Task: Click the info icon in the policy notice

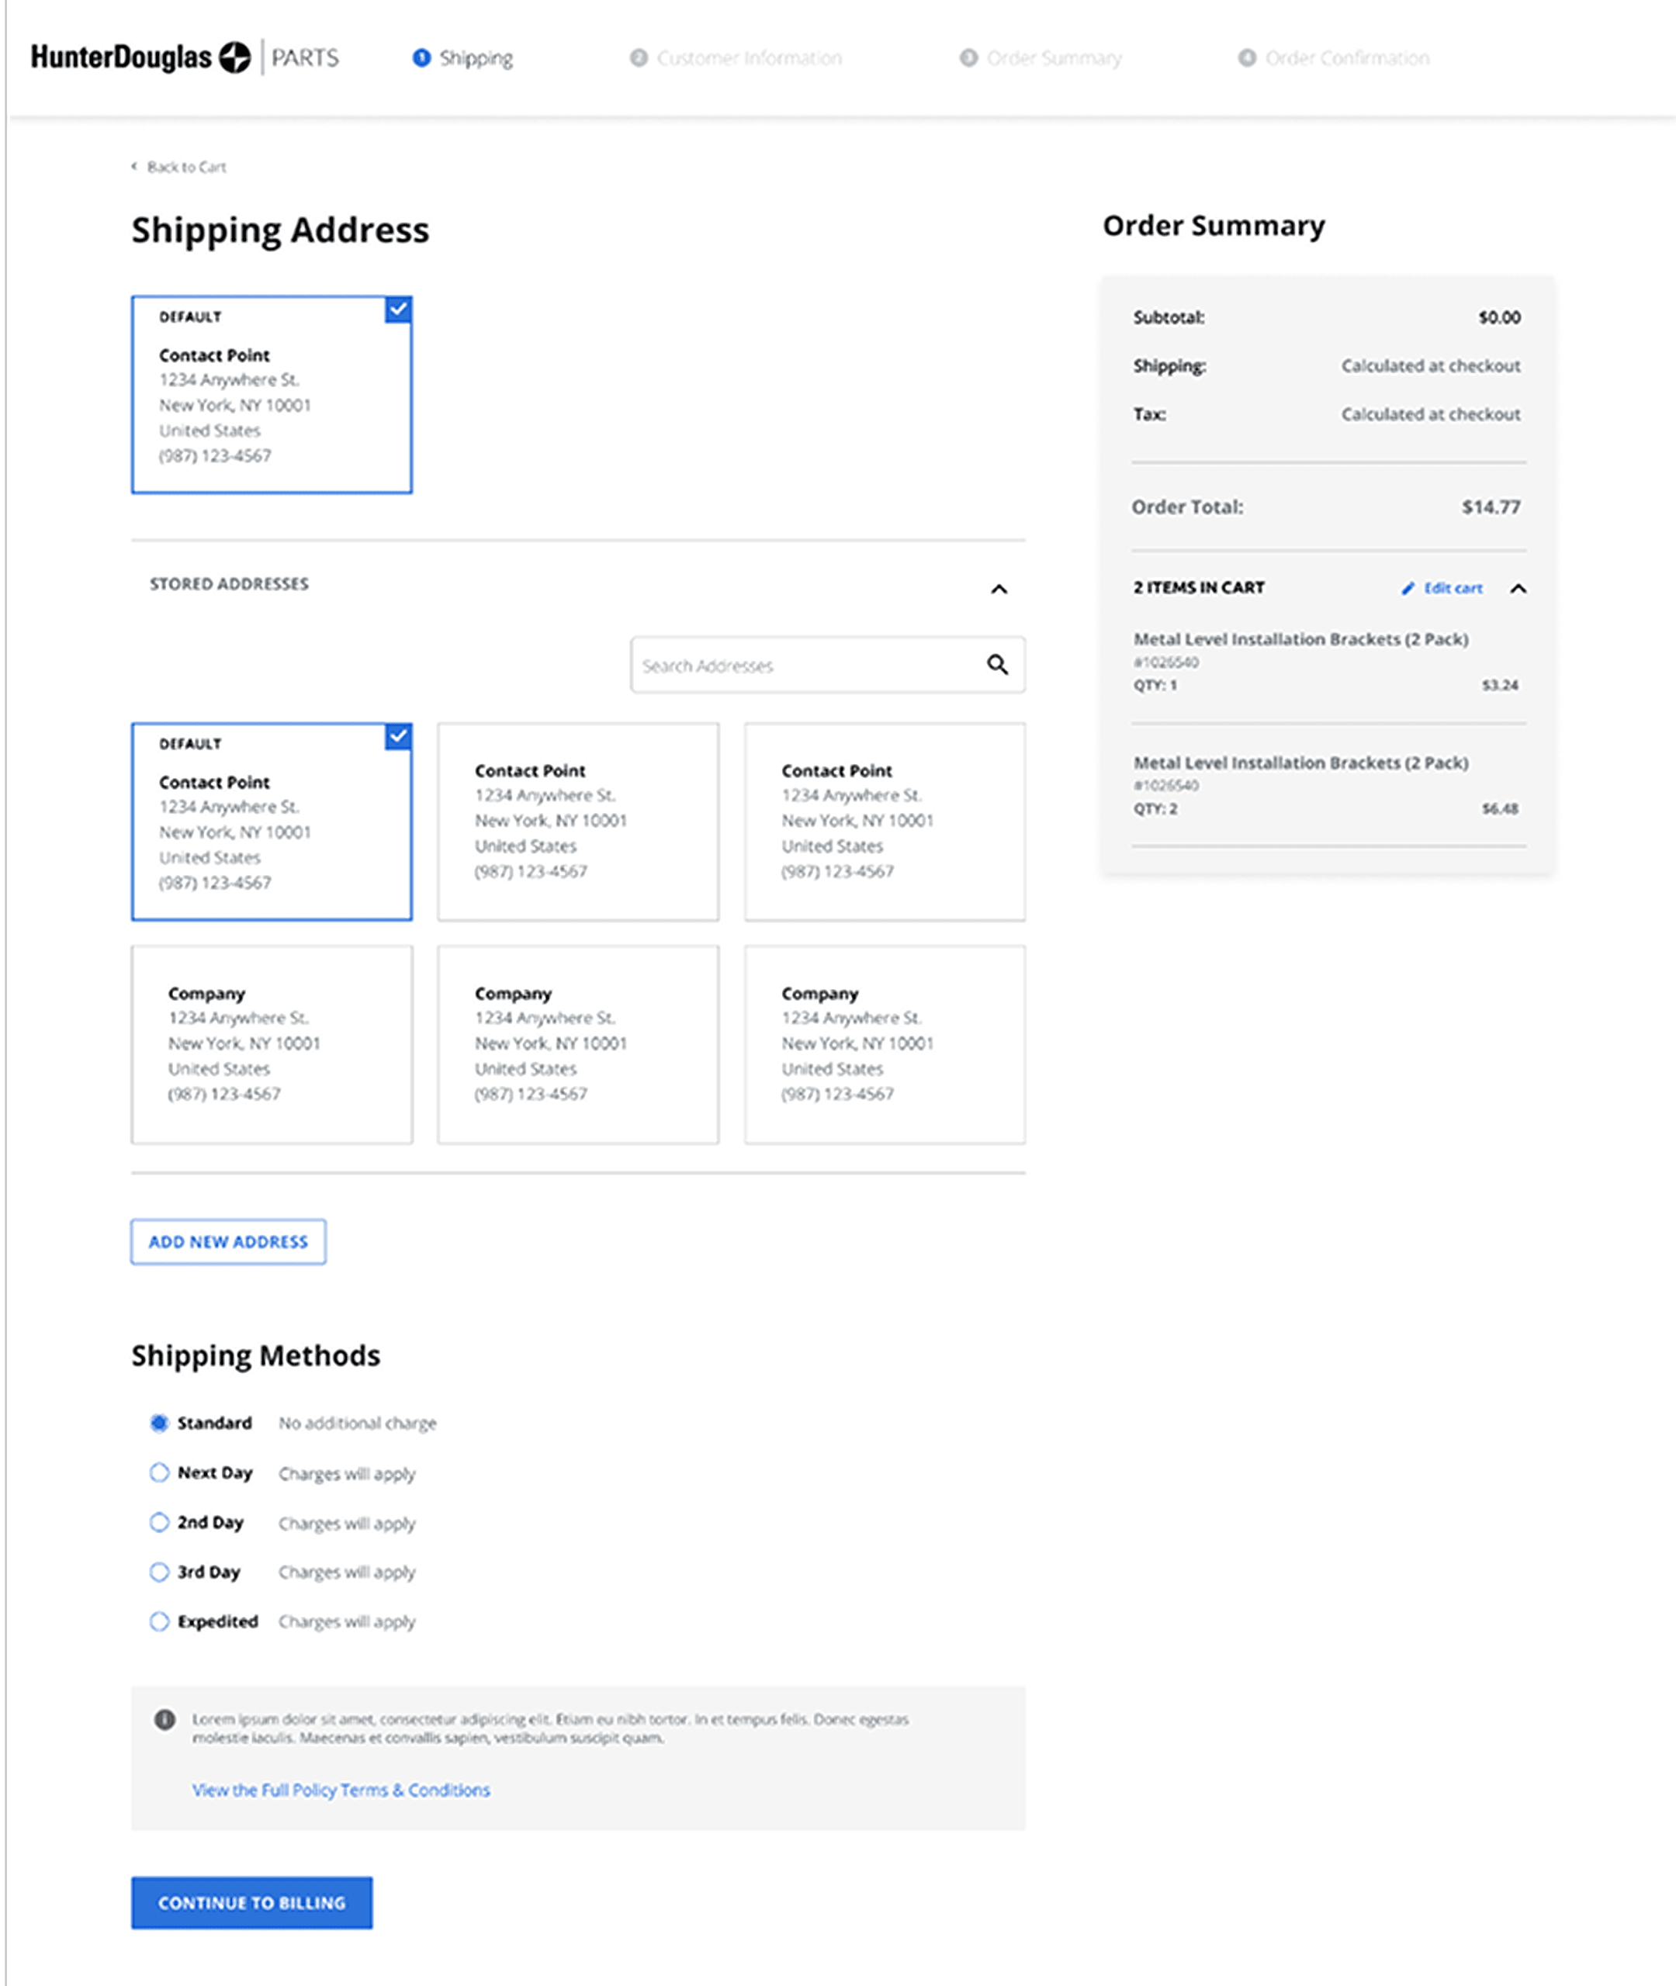Action: (x=164, y=1719)
